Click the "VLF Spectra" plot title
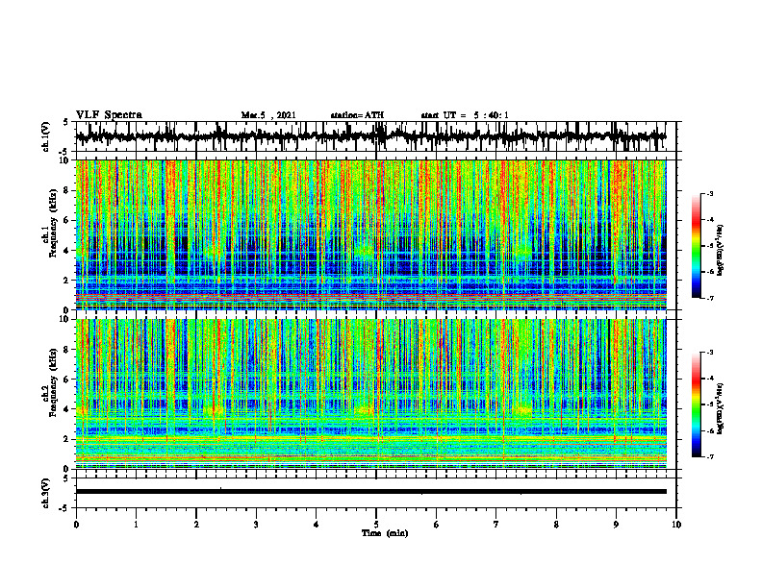This screenshot has width=762, height=588. coord(109,115)
